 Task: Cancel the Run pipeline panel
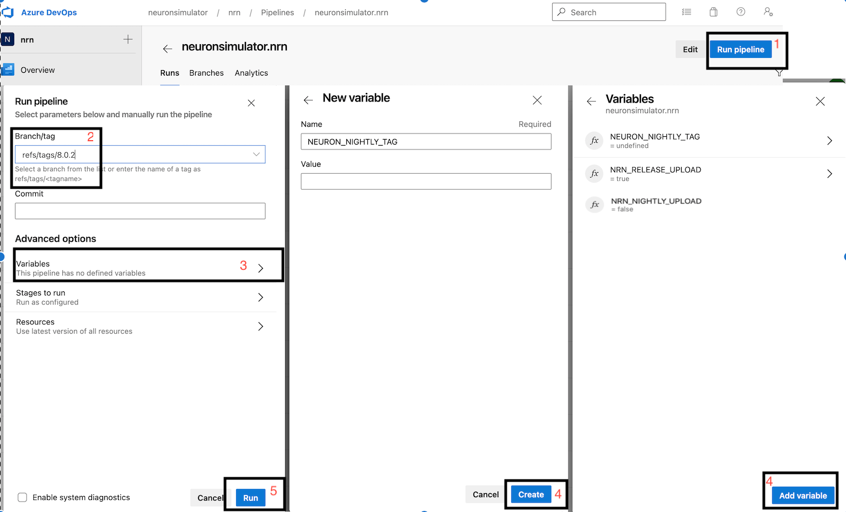point(210,498)
